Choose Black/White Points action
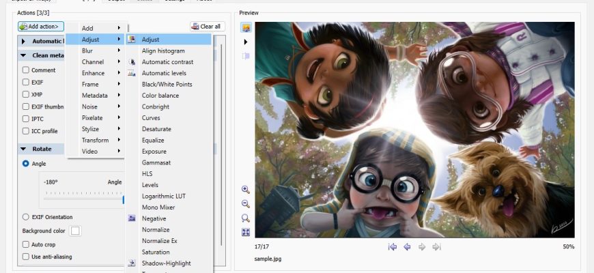This screenshot has width=594, height=273. pyautogui.click(x=169, y=84)
